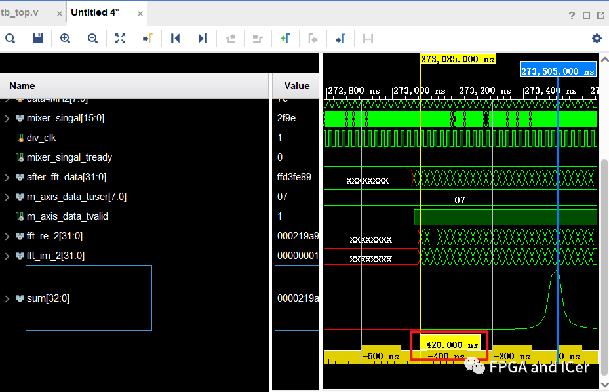Zoom in on the waveform

click(66, 39)
